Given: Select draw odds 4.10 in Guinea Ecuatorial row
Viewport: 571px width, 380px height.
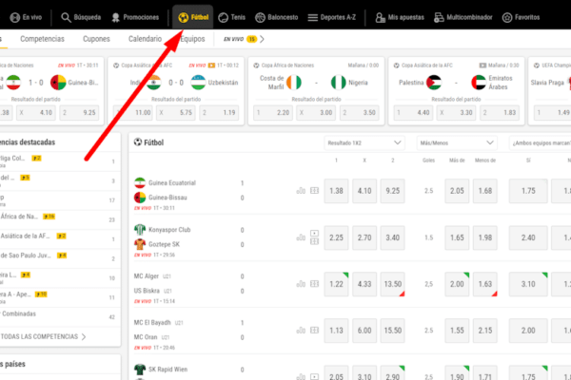Looking at the screenshot, I should (x=364, y=191).
